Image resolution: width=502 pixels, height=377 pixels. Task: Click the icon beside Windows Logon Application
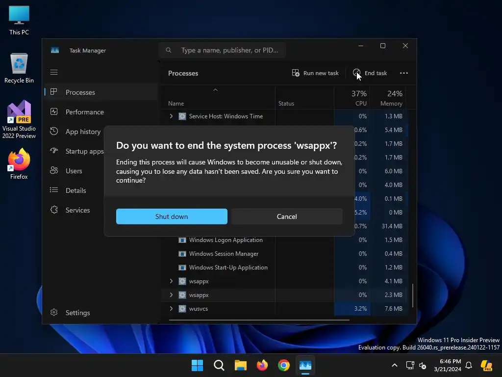pyautogui.click(x=182, y=240)
